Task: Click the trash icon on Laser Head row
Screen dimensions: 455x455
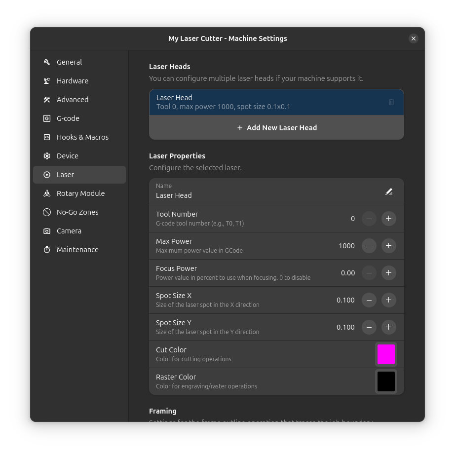Action: 391,102
